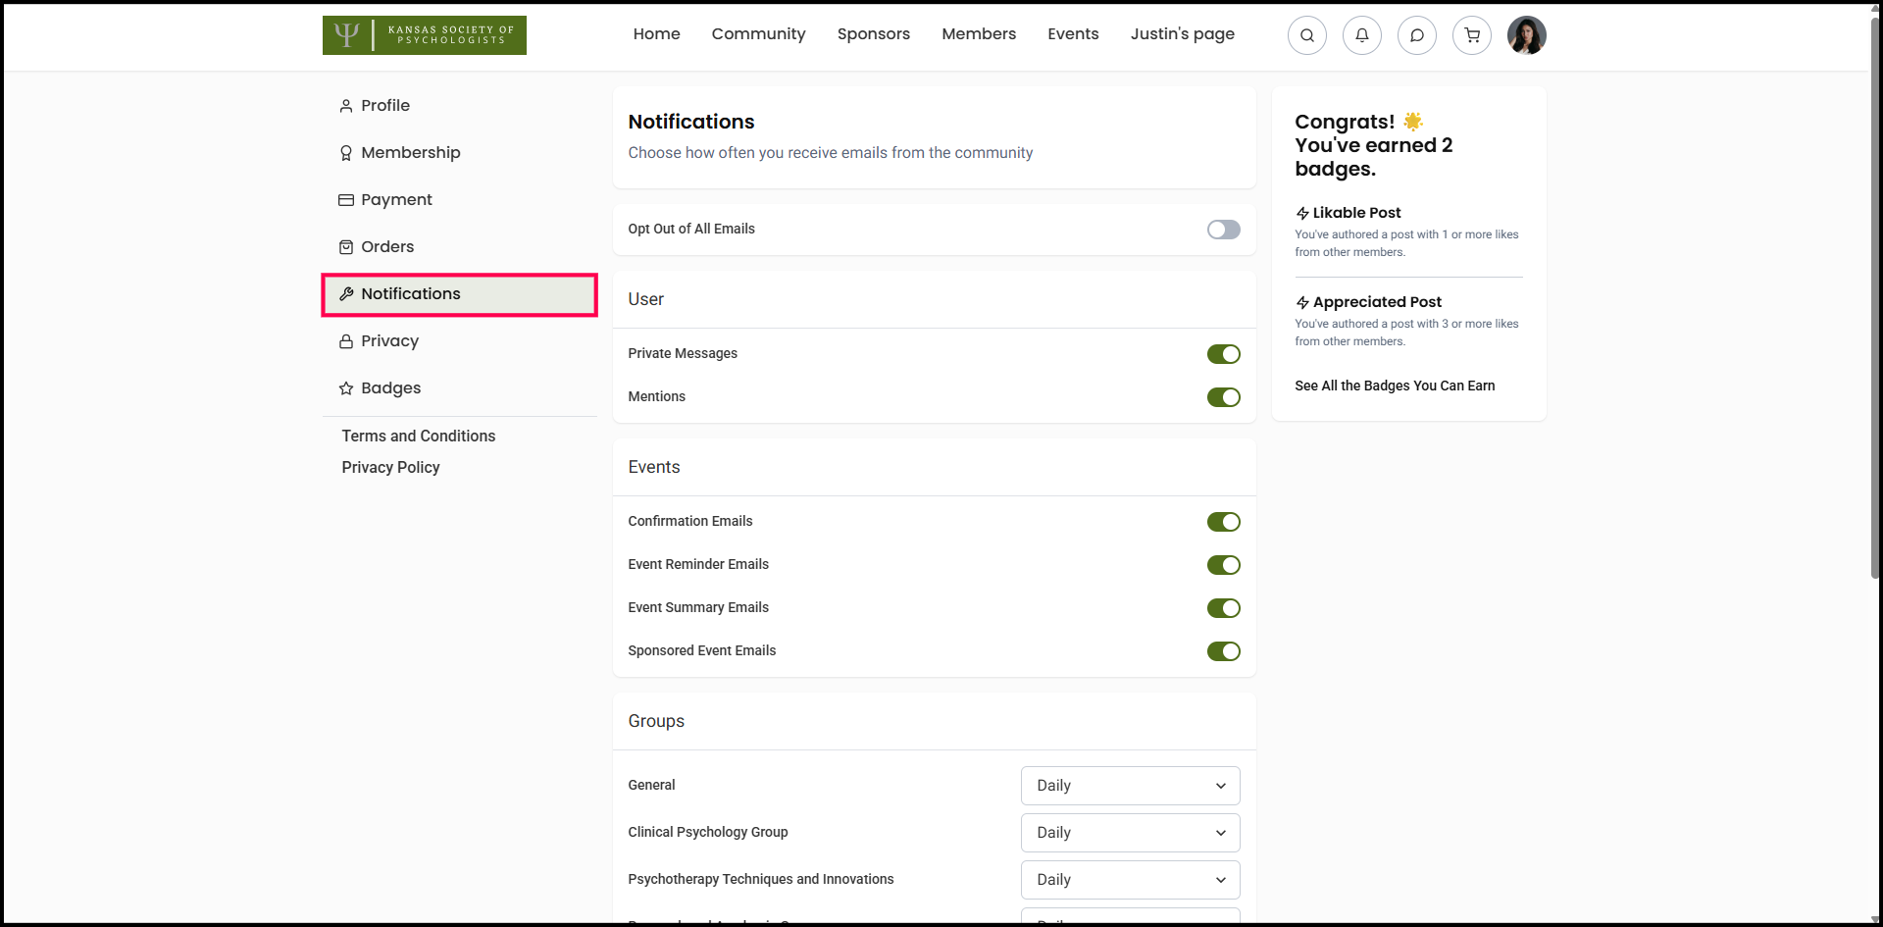Disable the Private Messages toggle
This screenshot has width=1883, height=927.
tap(1223, 354)
